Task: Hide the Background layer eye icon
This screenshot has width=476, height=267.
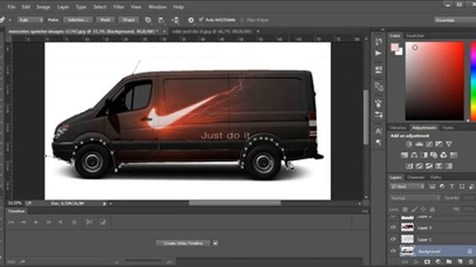Action: coord(393,251)
